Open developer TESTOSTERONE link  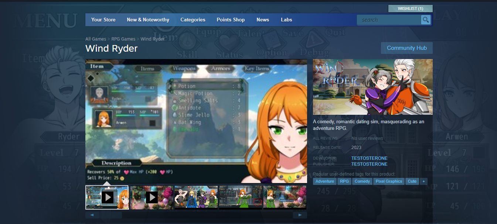[370, 158]
